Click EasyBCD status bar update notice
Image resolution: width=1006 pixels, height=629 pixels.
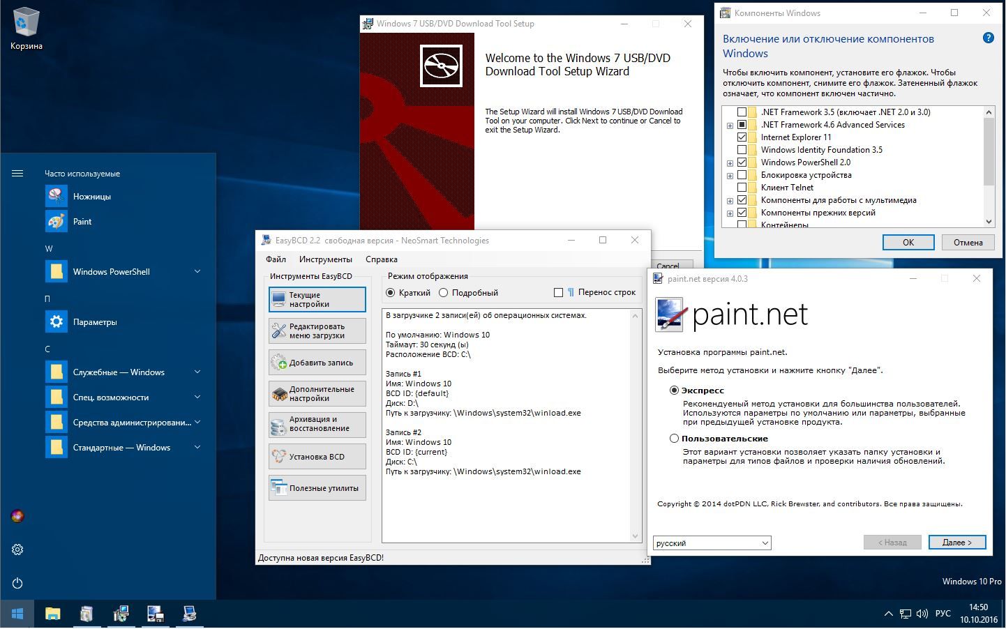point(321,558)
